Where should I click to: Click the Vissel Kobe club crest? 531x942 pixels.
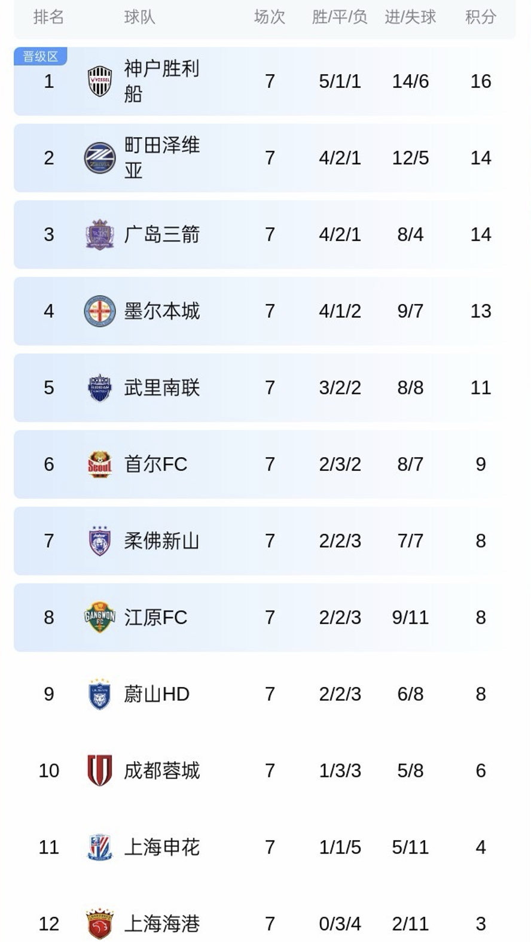coord(100,81)
